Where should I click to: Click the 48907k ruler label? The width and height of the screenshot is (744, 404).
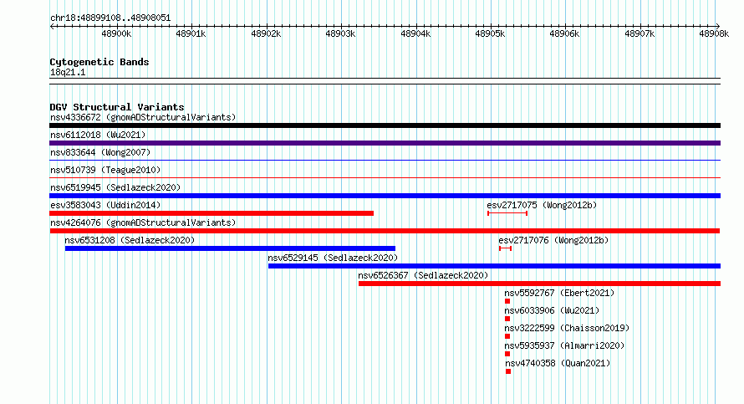[x=640, y=33]
